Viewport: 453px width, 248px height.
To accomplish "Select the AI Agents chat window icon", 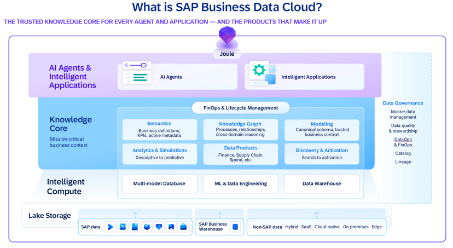I will click(137, 73).
